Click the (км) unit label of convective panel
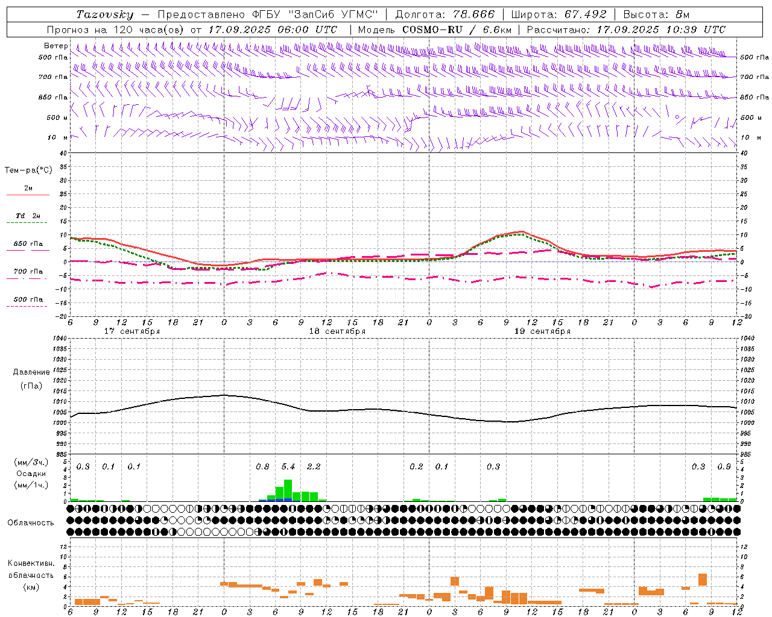The height and width of the screenshot is (617, 772). [31, 587]
